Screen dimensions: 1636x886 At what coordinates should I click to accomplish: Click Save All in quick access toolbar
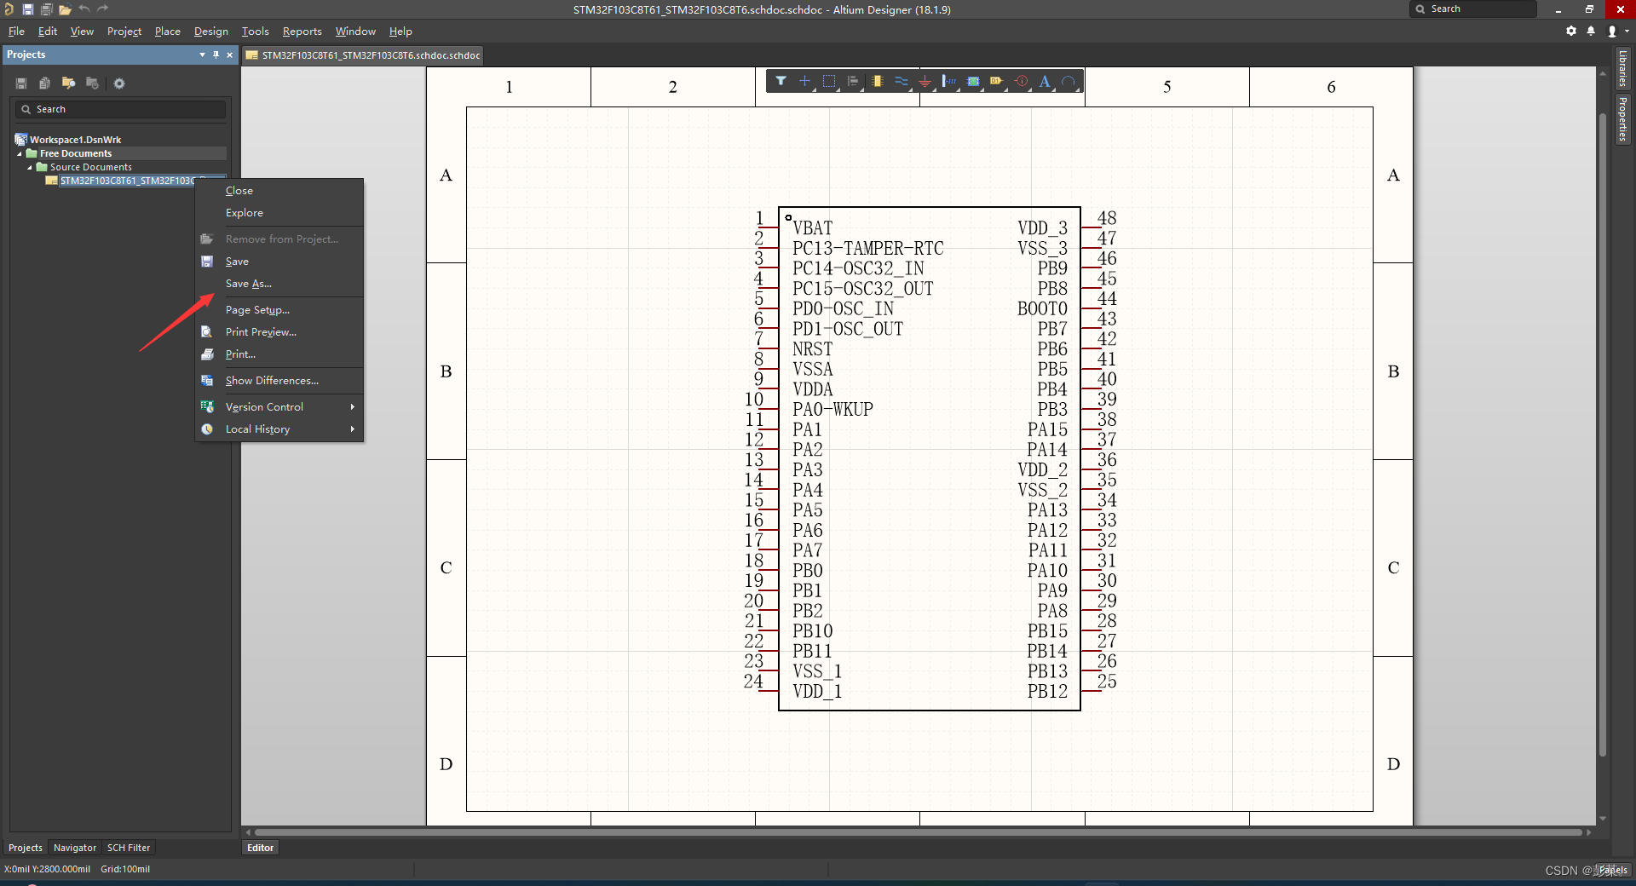point(46,9)
